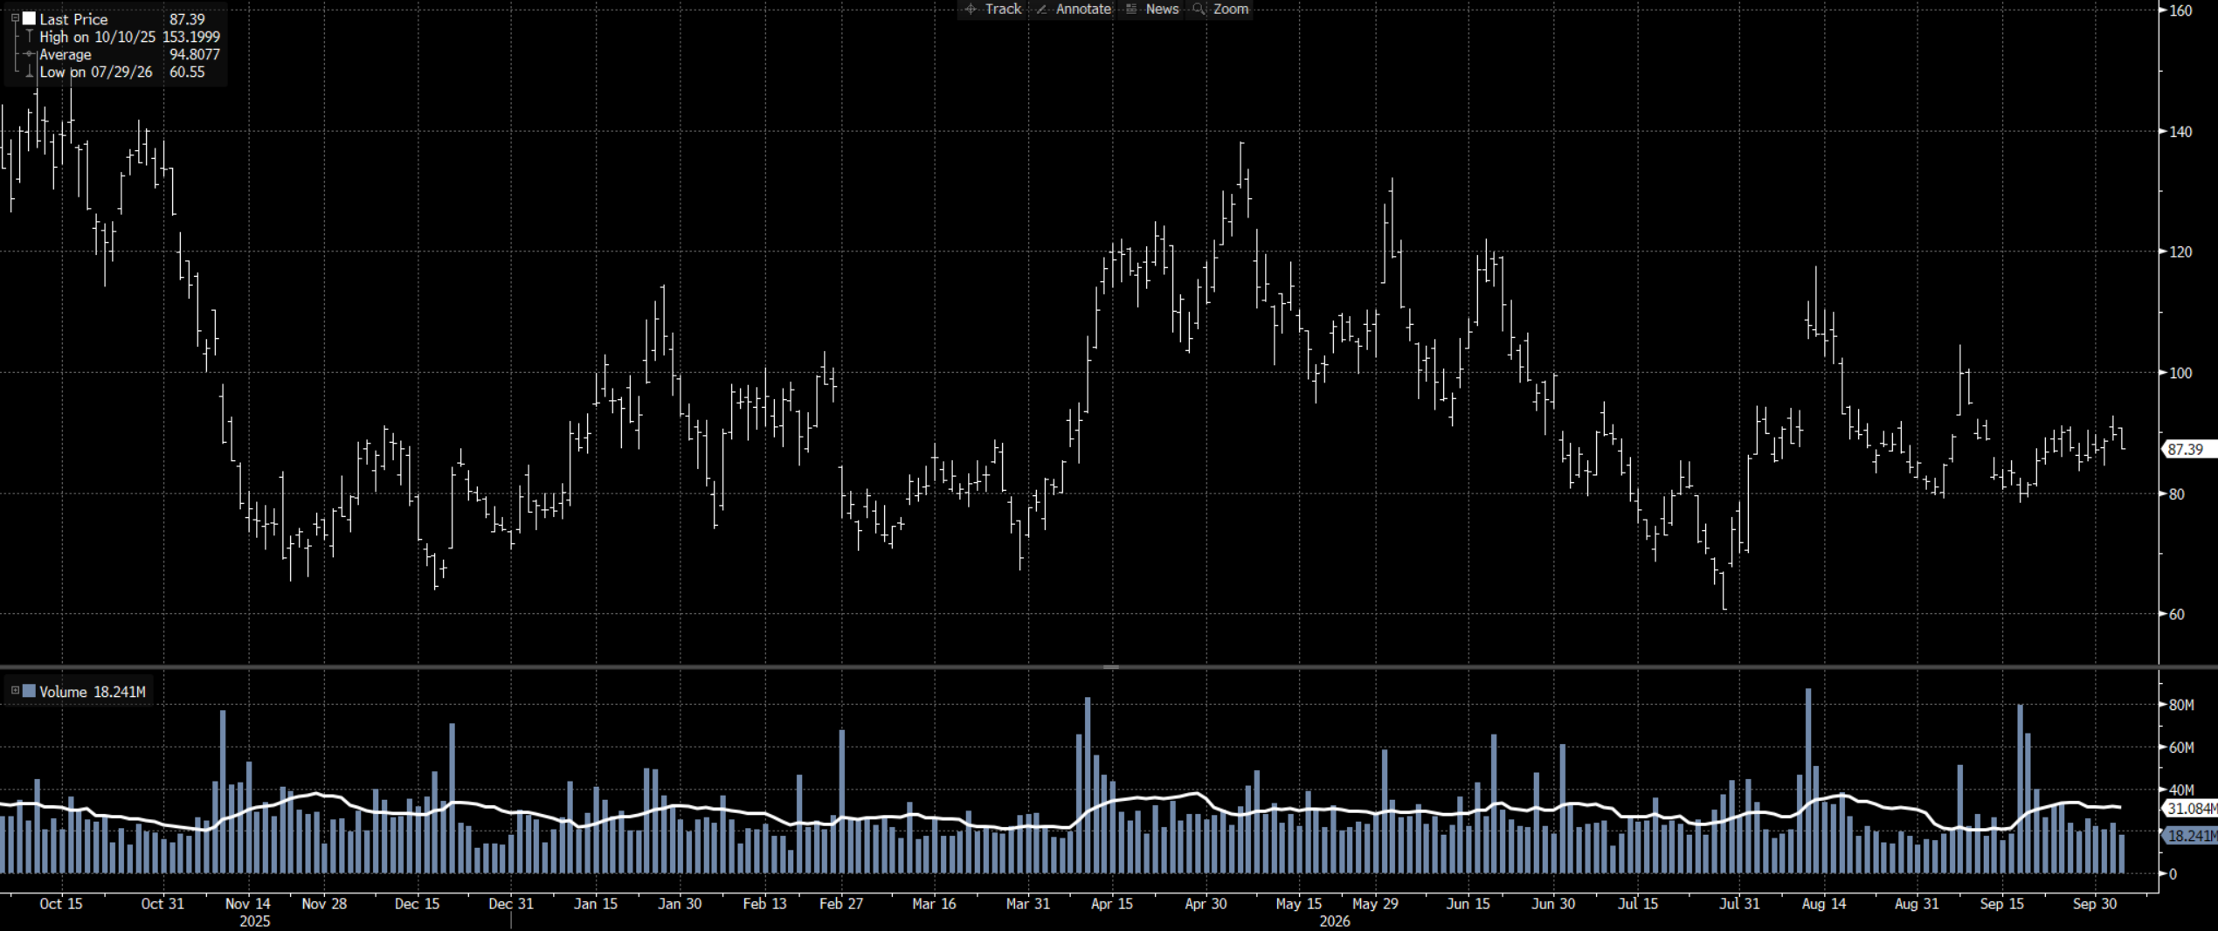Click the pane divider between price and volume
Screen dimensions: 2218x931
[x=1109, y=667]
